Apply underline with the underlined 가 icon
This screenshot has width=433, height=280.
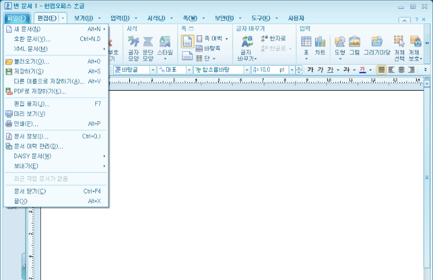click(330, 70)
